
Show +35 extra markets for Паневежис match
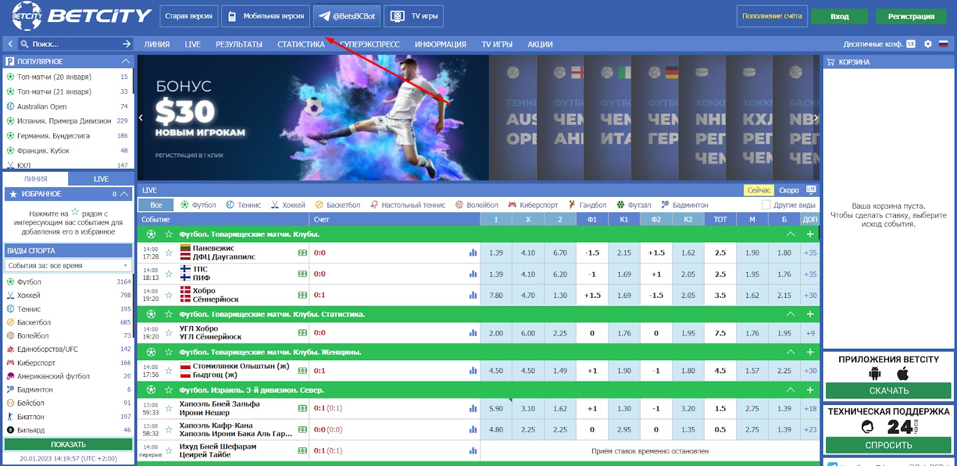pyautogui.click(x=810, y=253)
